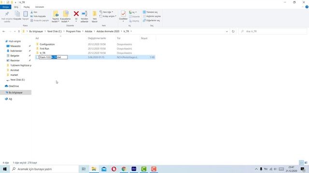Open the Aç dropdown in the ribbon
309x173 pixels.
[x=133, y=12]
